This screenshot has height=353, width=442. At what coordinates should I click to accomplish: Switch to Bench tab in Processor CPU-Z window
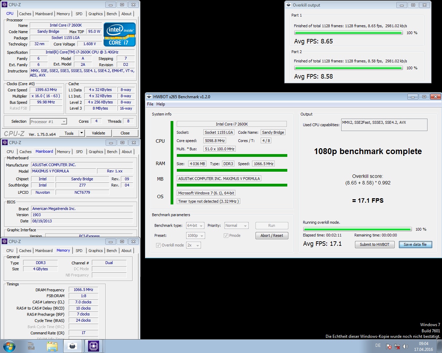(x=112, y=14)
